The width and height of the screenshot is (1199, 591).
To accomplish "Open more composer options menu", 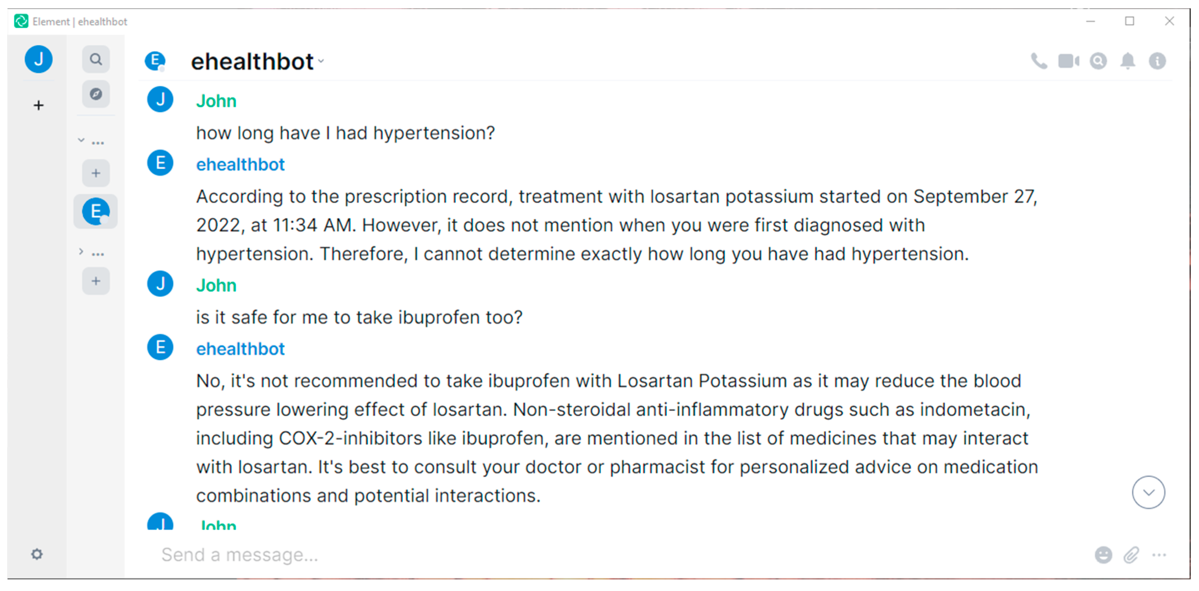I will [1159, 555].
